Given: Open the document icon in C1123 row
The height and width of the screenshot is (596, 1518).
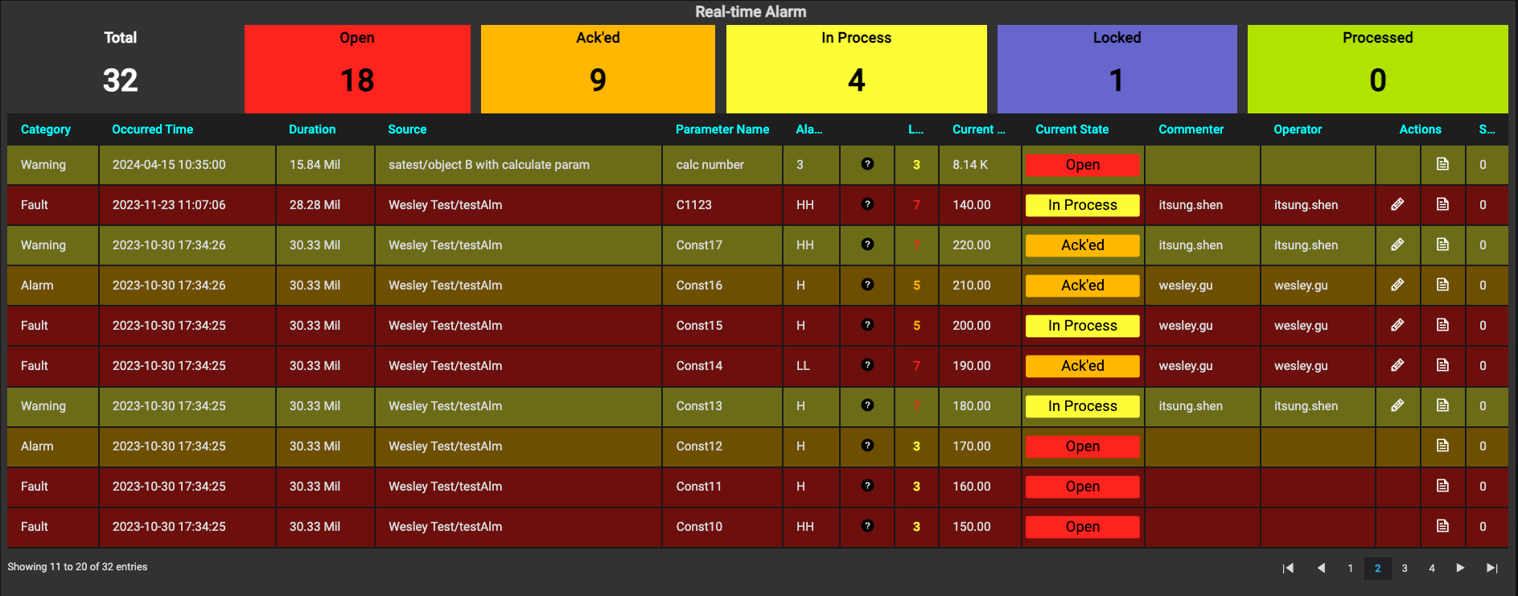Looking at the screenshot, I should [1442, 204].
